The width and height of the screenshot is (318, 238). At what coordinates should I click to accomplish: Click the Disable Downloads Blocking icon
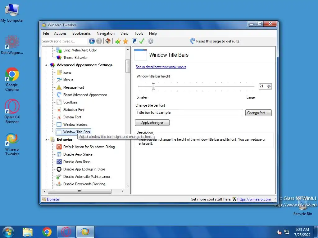[59, 184]
